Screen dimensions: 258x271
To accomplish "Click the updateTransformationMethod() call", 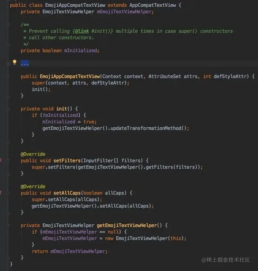I will point(148,128).
